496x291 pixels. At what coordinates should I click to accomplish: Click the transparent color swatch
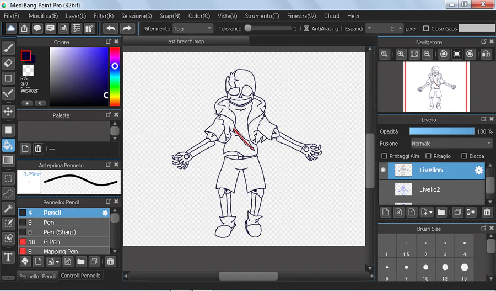tap(28, 70)
